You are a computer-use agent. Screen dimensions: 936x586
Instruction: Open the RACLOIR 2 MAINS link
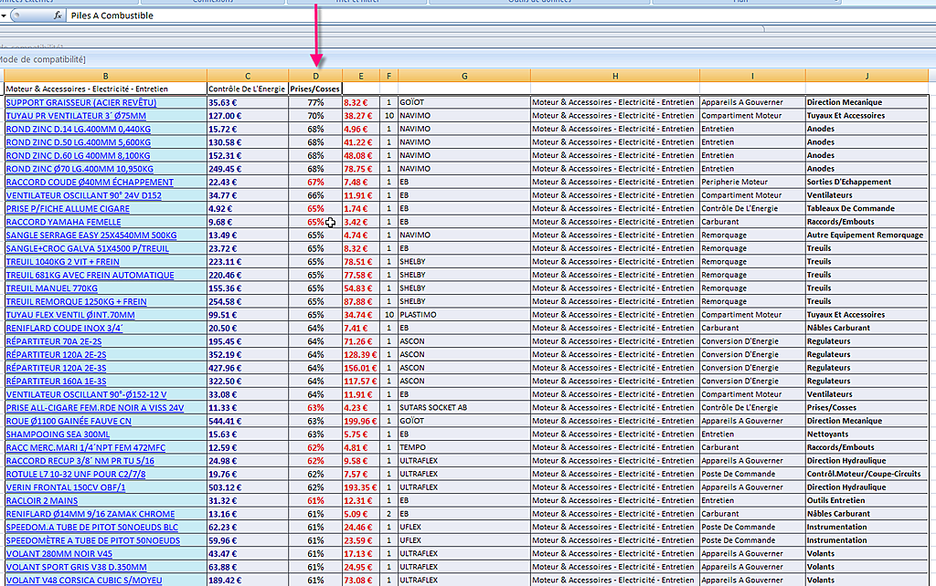coord(42,501)
